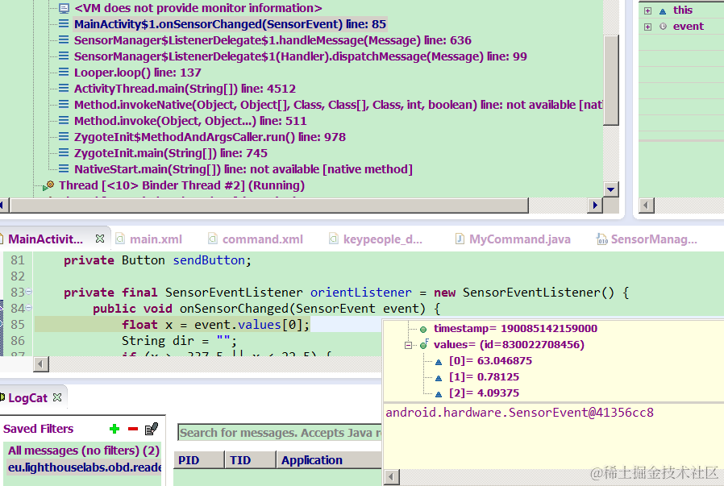
Task: Click the monitor icon beside VM information
Action: [64, 8]
